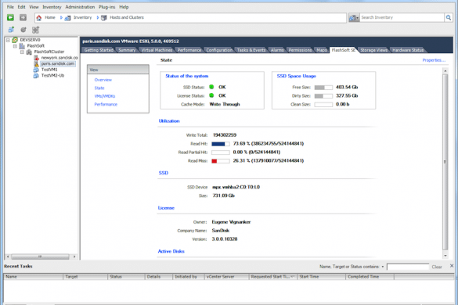Click the third toolbar icon with plus

(36, 30)
